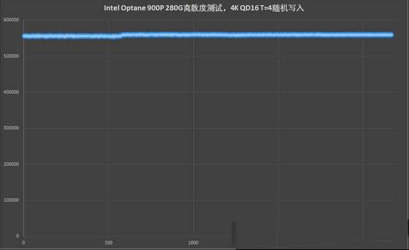Click the leftmost point of the blue line

point(24,36)
